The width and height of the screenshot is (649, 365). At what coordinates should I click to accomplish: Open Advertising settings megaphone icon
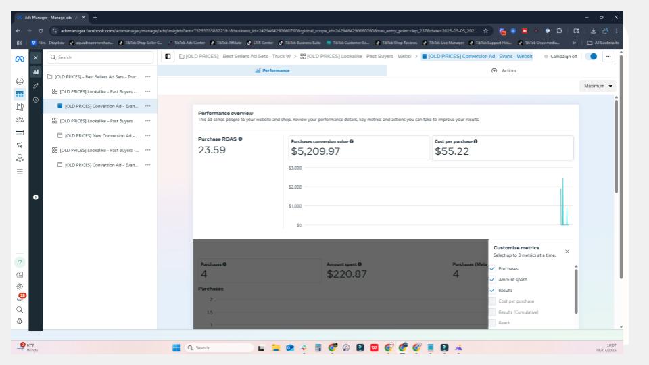pos(20,145)
